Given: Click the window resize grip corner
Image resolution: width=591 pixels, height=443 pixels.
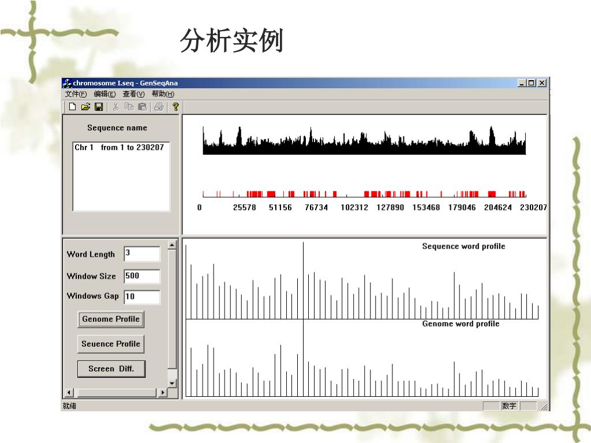Looking at the screenshot, I should (x=544, y=407).
